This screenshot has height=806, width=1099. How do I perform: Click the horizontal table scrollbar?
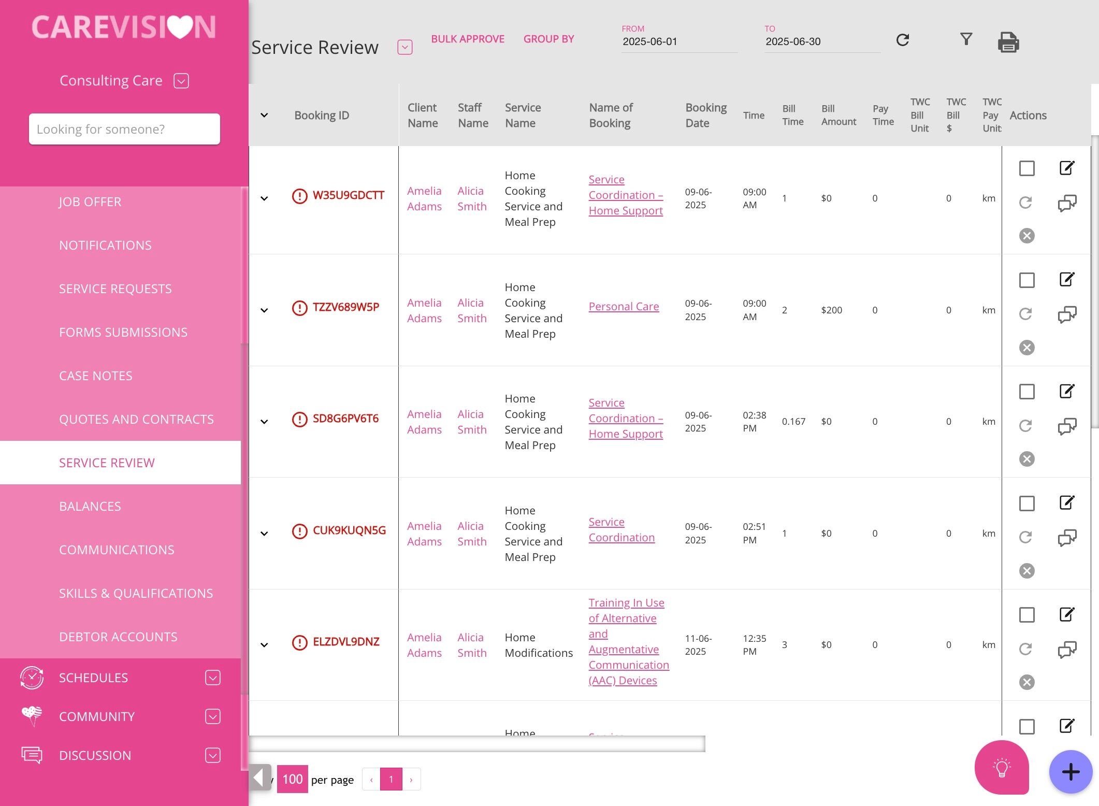(x=476, y=744)
